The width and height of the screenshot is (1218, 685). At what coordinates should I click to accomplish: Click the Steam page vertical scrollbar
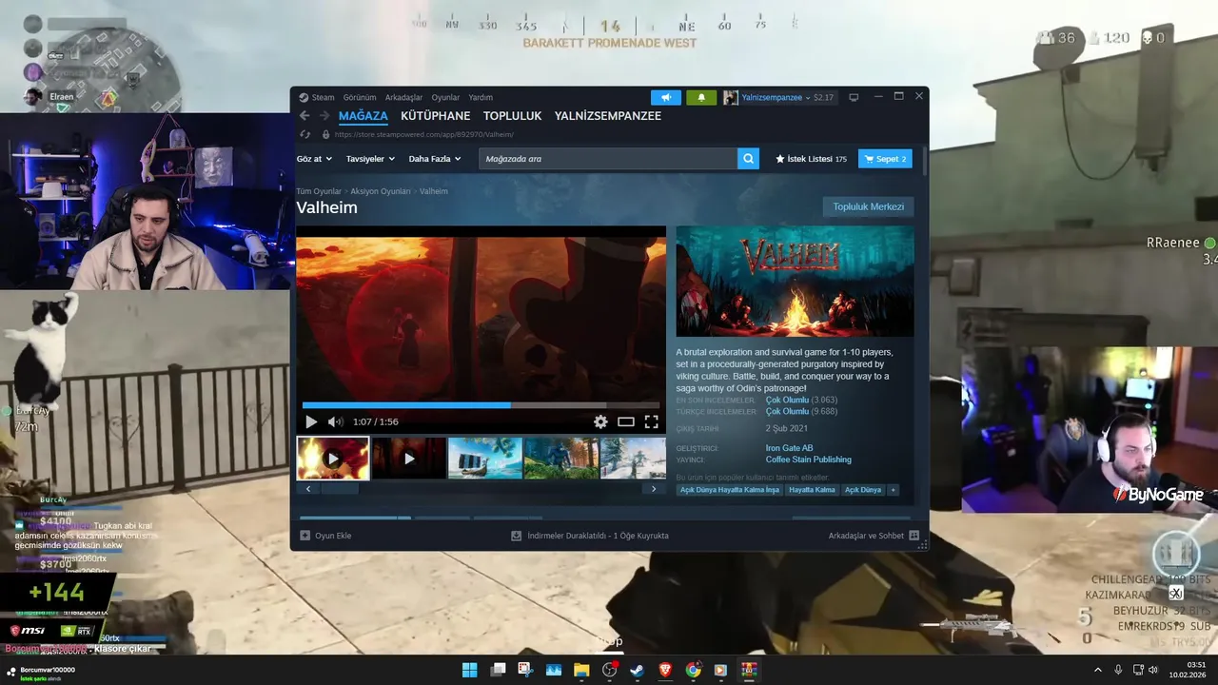click(x=923, y=162)
